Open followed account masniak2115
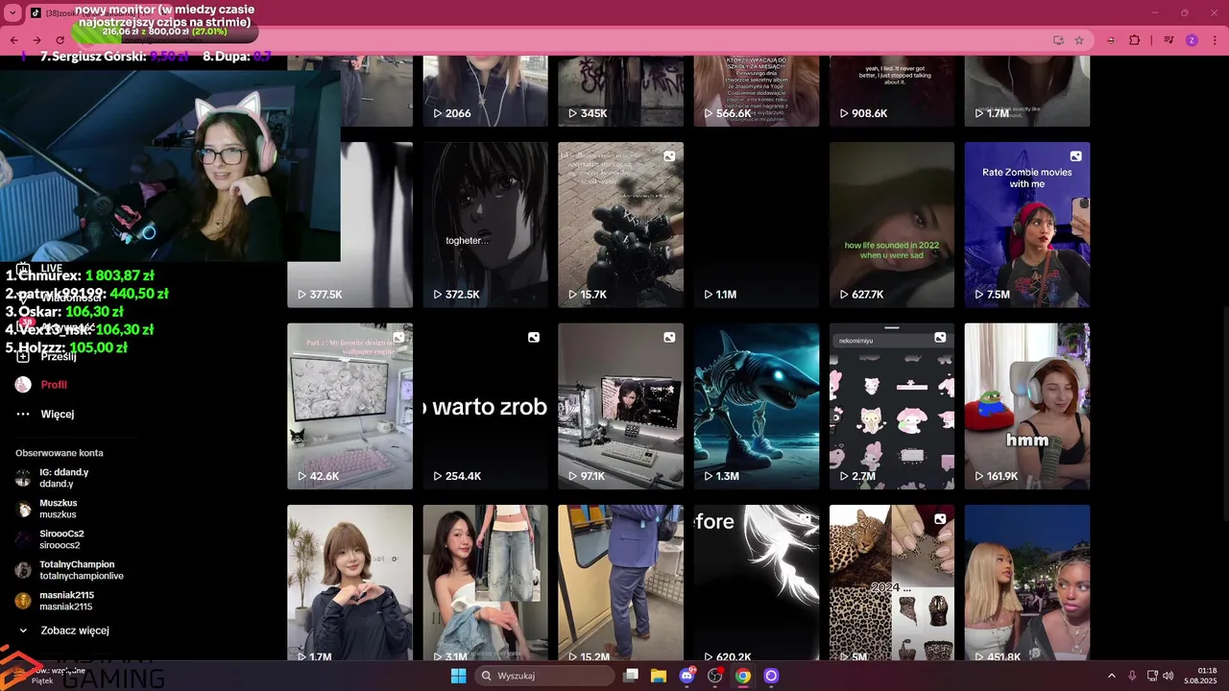Image resolution: width=1229 pixels, height=691 pixels. (55, 601)
